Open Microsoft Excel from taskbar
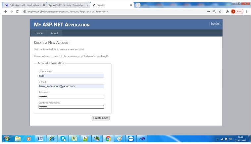The image size is (251, 144). (74, 139)
